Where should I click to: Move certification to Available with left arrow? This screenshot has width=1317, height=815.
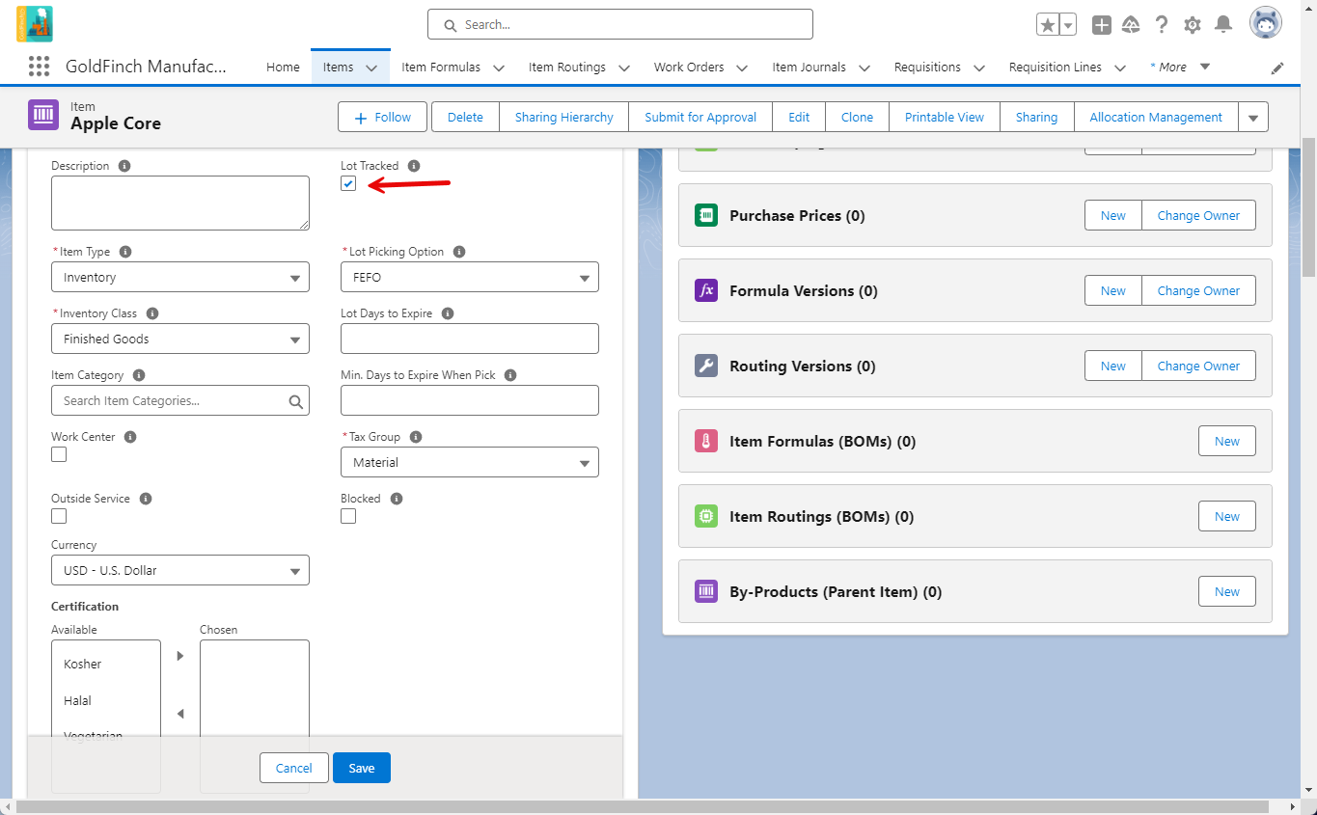180,714
